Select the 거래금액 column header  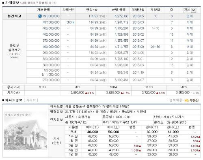tap(43, 10)
